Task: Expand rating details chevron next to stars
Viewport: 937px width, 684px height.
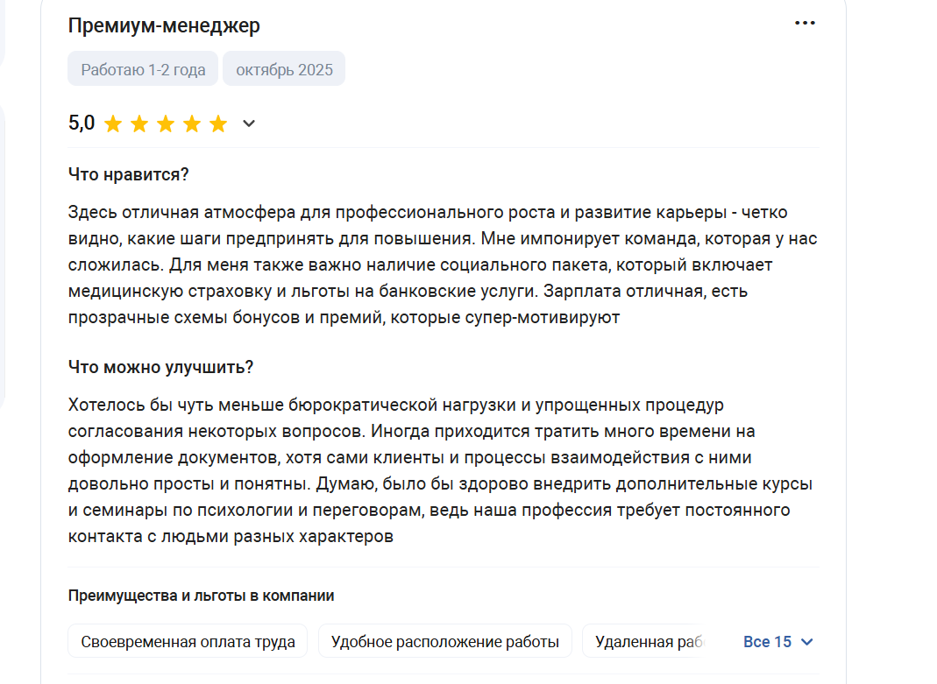Action: pyautogui.click(x=249, y=123)
